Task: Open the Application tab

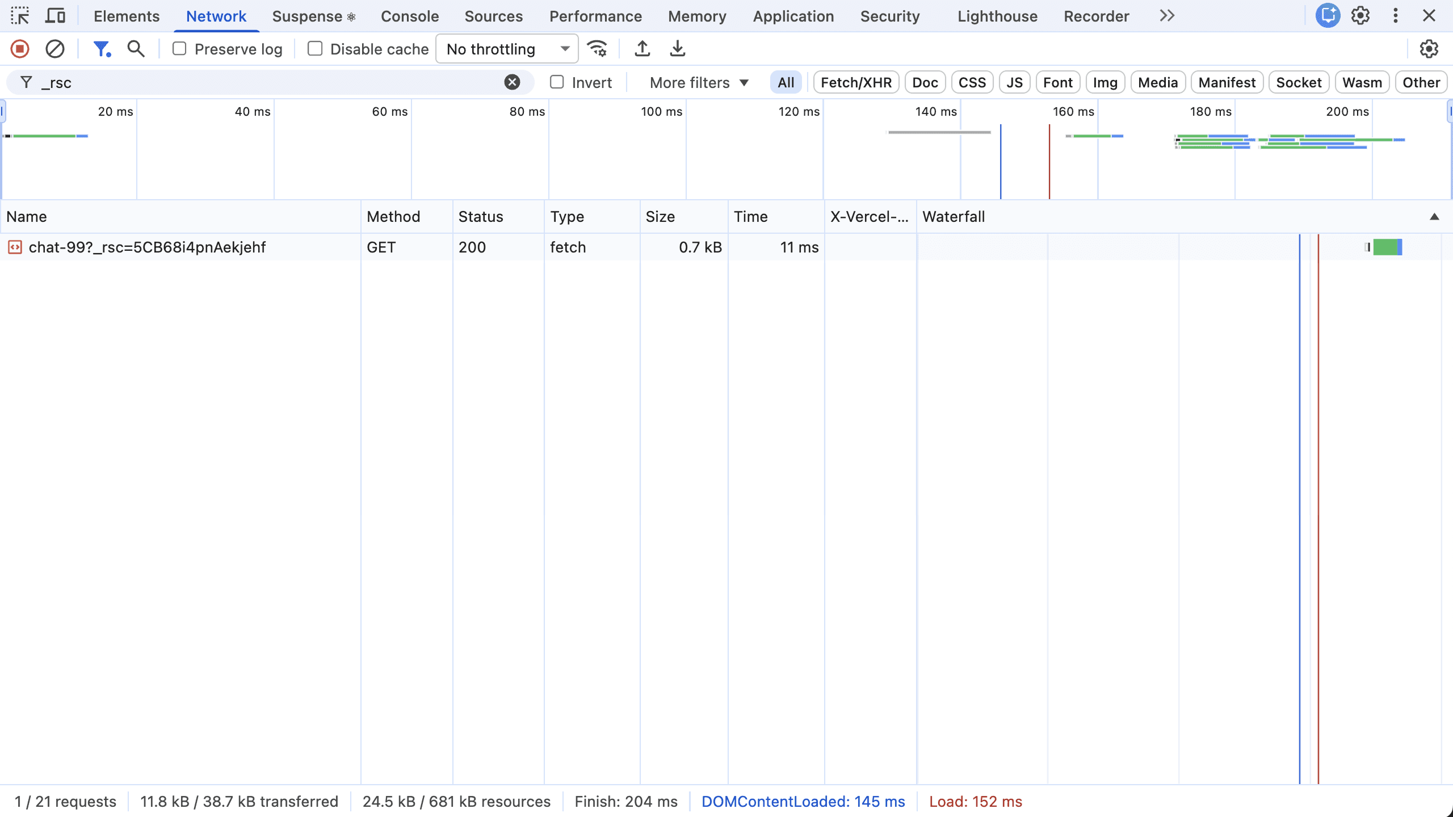Action: tap(793, 16)
